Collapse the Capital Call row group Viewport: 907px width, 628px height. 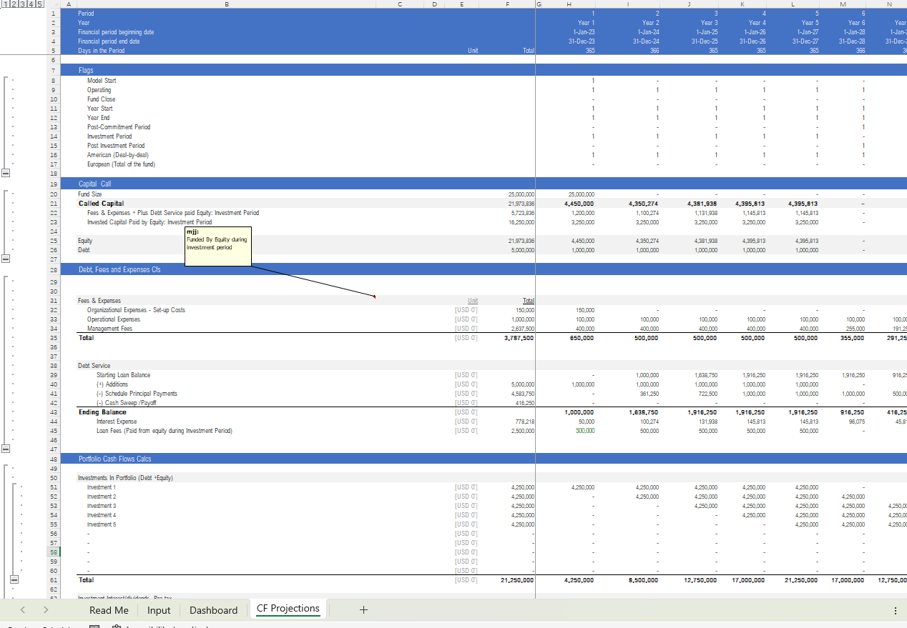pyautogui.click(x=6, y=259)
